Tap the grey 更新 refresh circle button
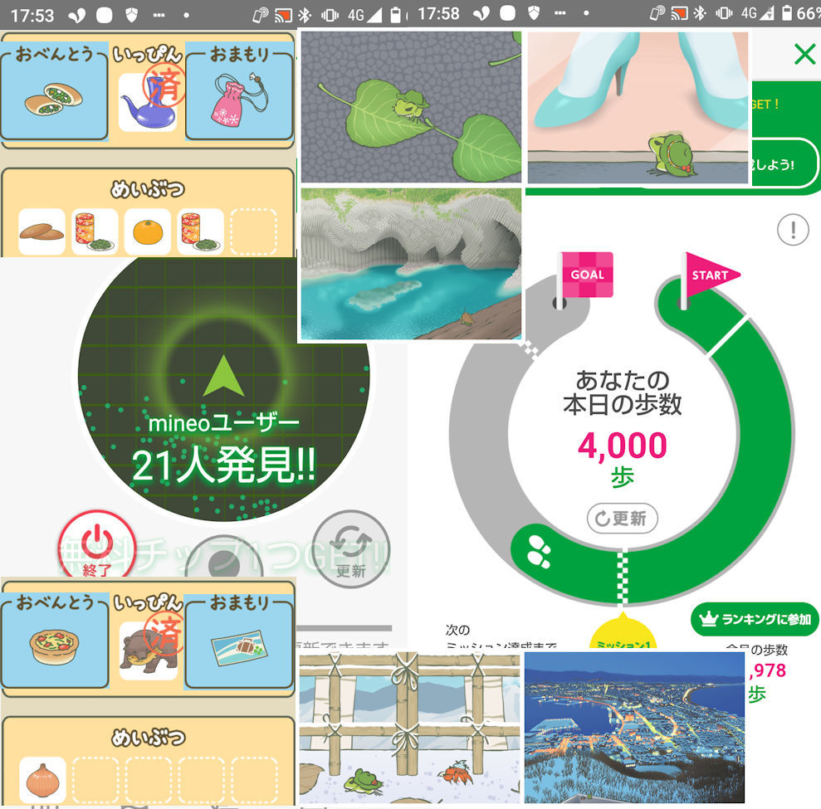 pyautogui.click(x=351, y=549)
